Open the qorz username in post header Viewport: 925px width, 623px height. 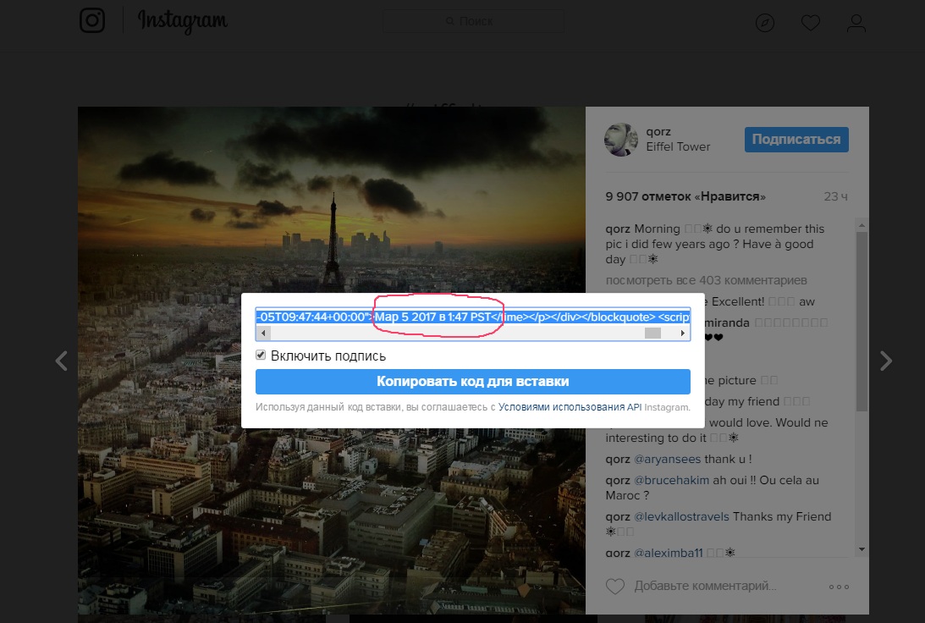pyautogui.click(x=658, y=131)
